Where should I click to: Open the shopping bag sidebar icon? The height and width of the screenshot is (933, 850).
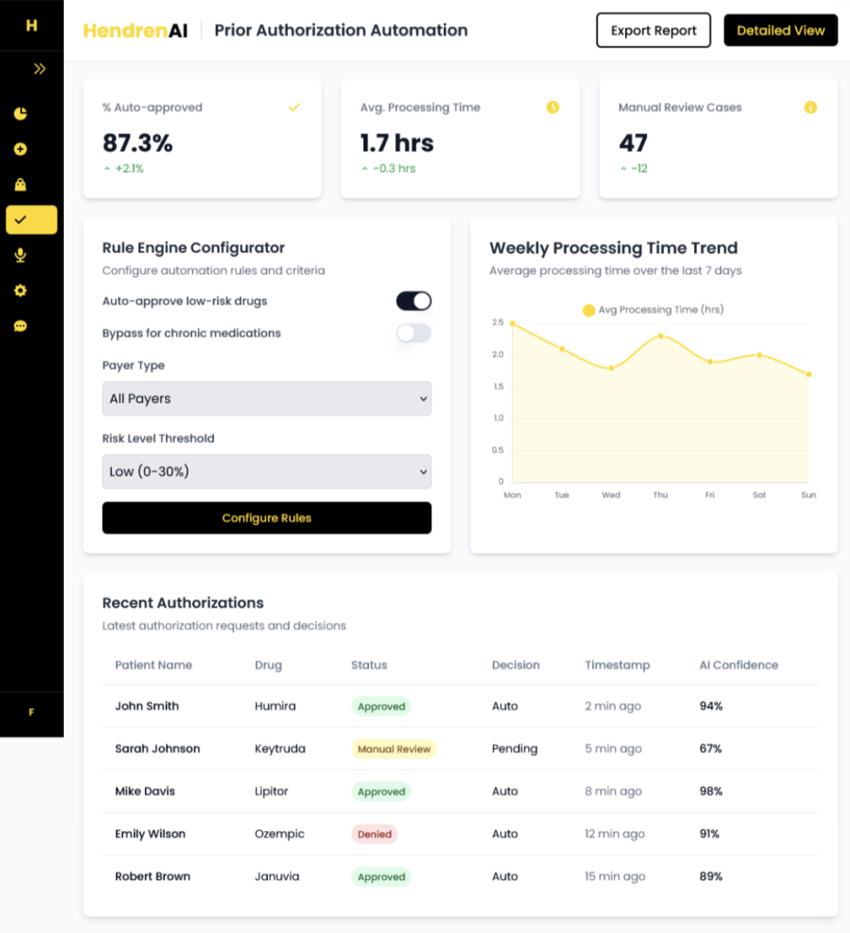pyautogui.click(x=20, y=185)
